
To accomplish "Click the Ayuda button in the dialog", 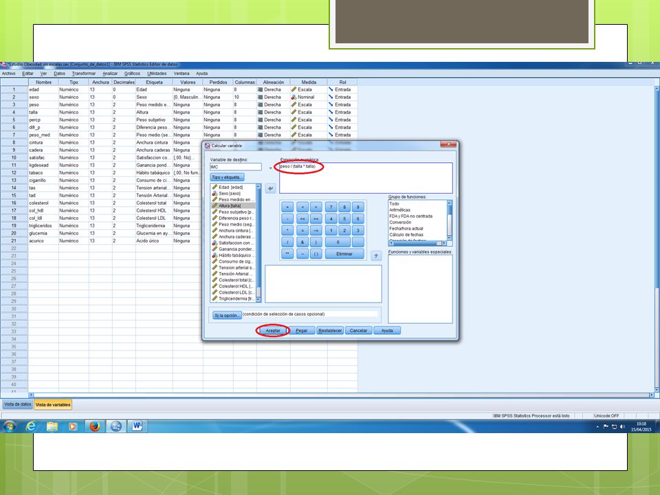I will pos(387,331).
